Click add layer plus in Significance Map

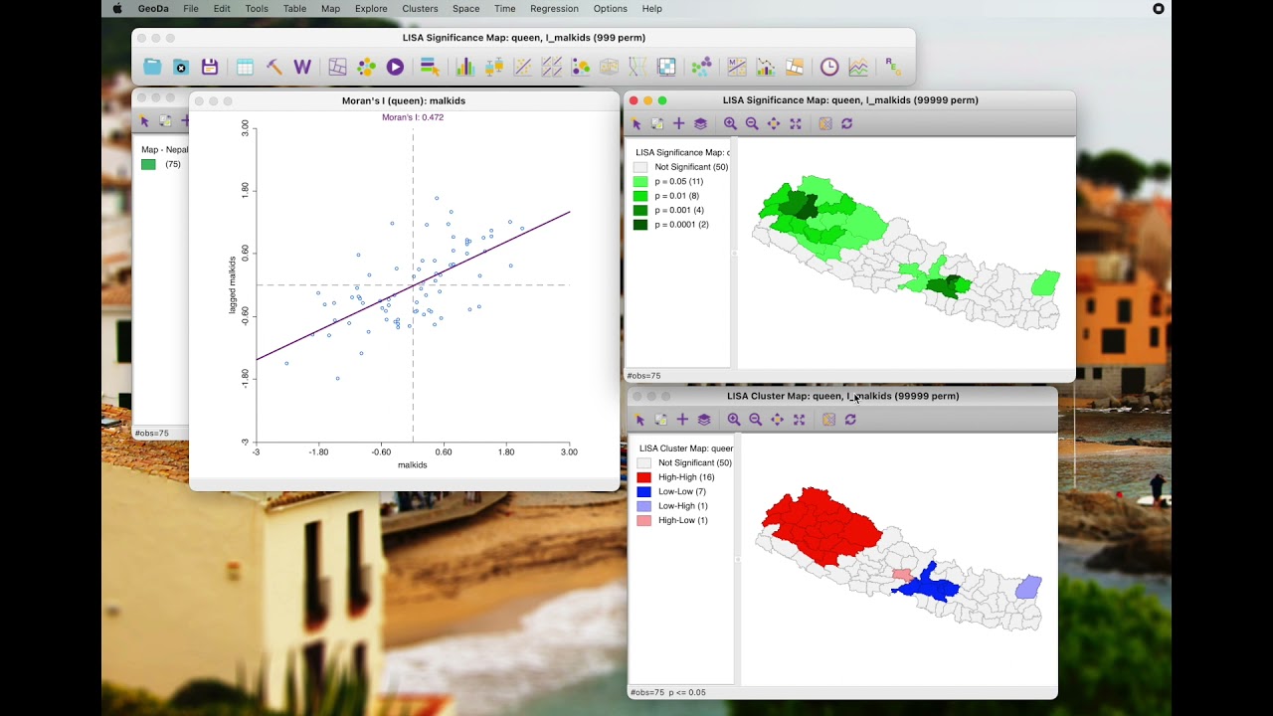[678, 123]
